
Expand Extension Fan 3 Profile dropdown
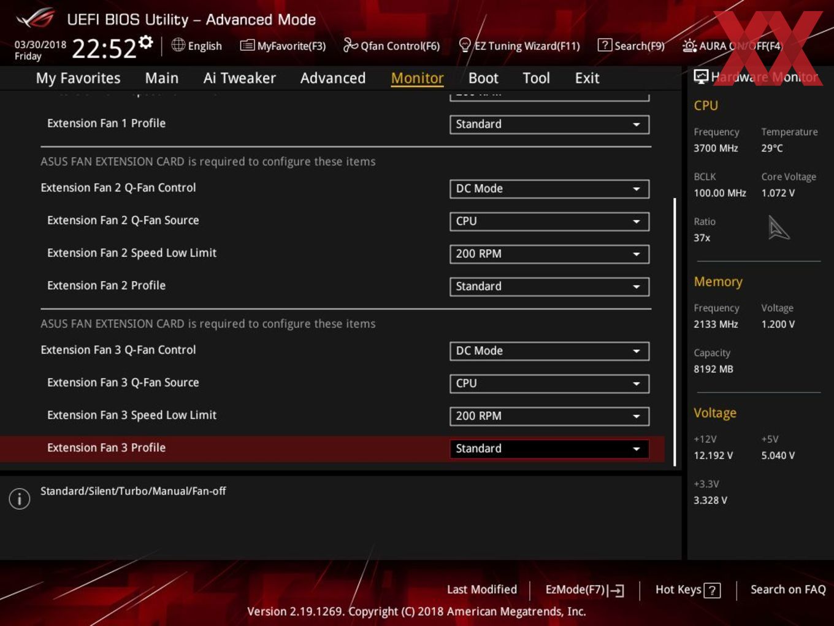(549, 448)
